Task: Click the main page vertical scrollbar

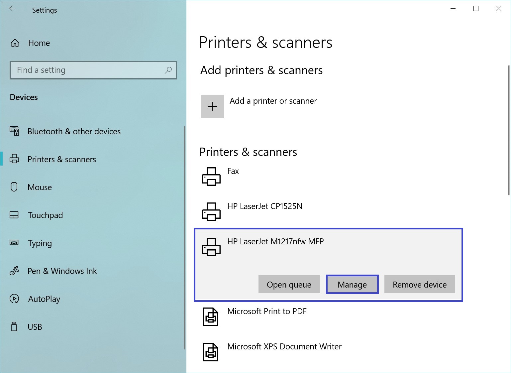Action: (x=509, y=130)
